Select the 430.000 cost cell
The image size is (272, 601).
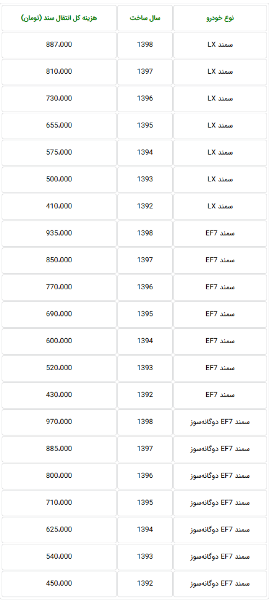(x=59, y=395)
